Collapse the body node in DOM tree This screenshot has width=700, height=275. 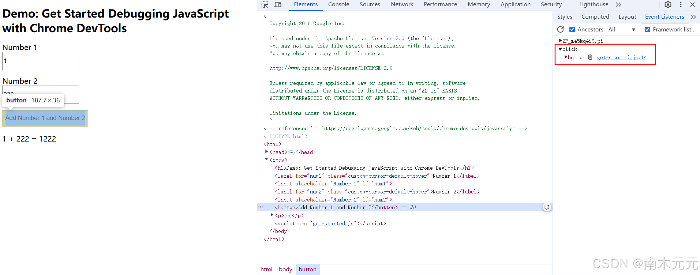[266, 159]
